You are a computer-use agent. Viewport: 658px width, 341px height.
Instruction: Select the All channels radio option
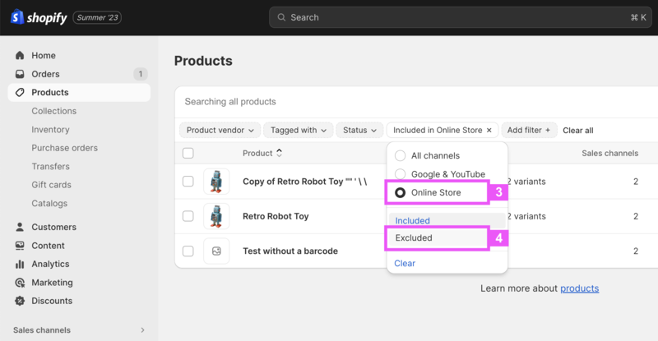coord(400,155)
